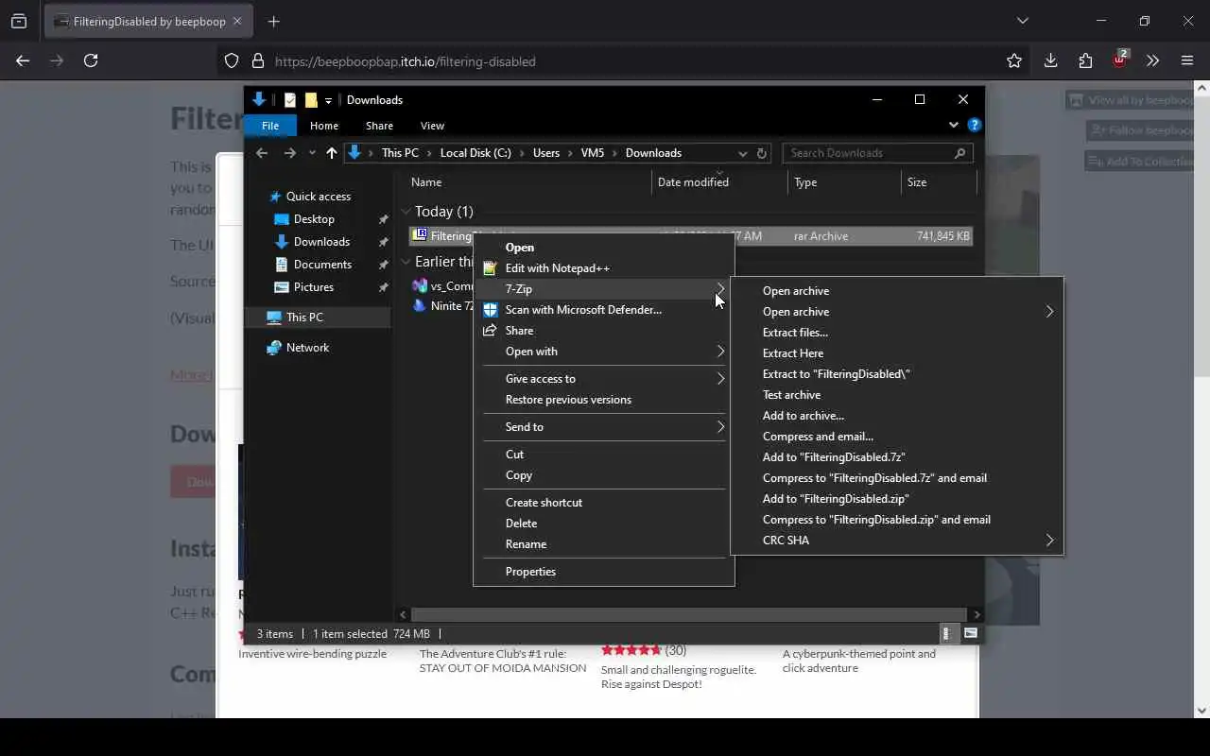
Task: Navigate forward in Explorer window
Action: point(290,153)
